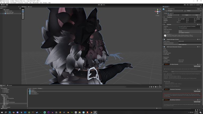The height and width of the screenshot is (114, 203).
Task: Switch to the Game tab
Action: click(x=30, y=7)
